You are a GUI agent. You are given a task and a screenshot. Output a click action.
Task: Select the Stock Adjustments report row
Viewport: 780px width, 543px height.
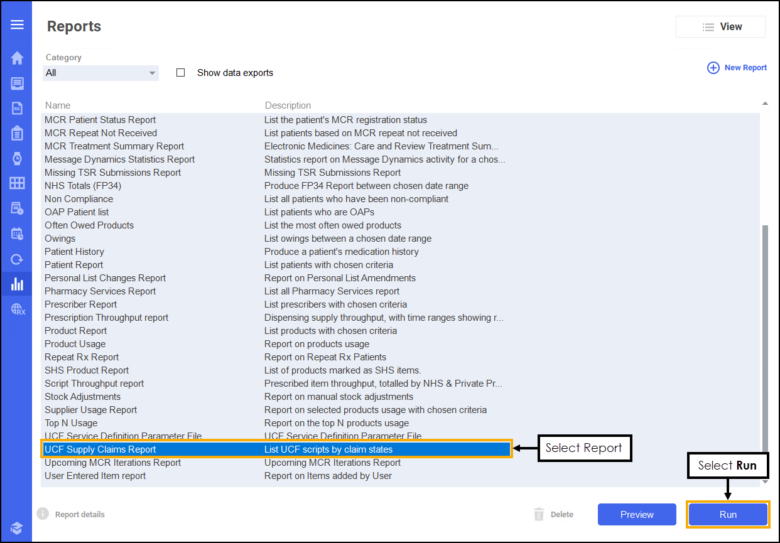tap(82, 397)
